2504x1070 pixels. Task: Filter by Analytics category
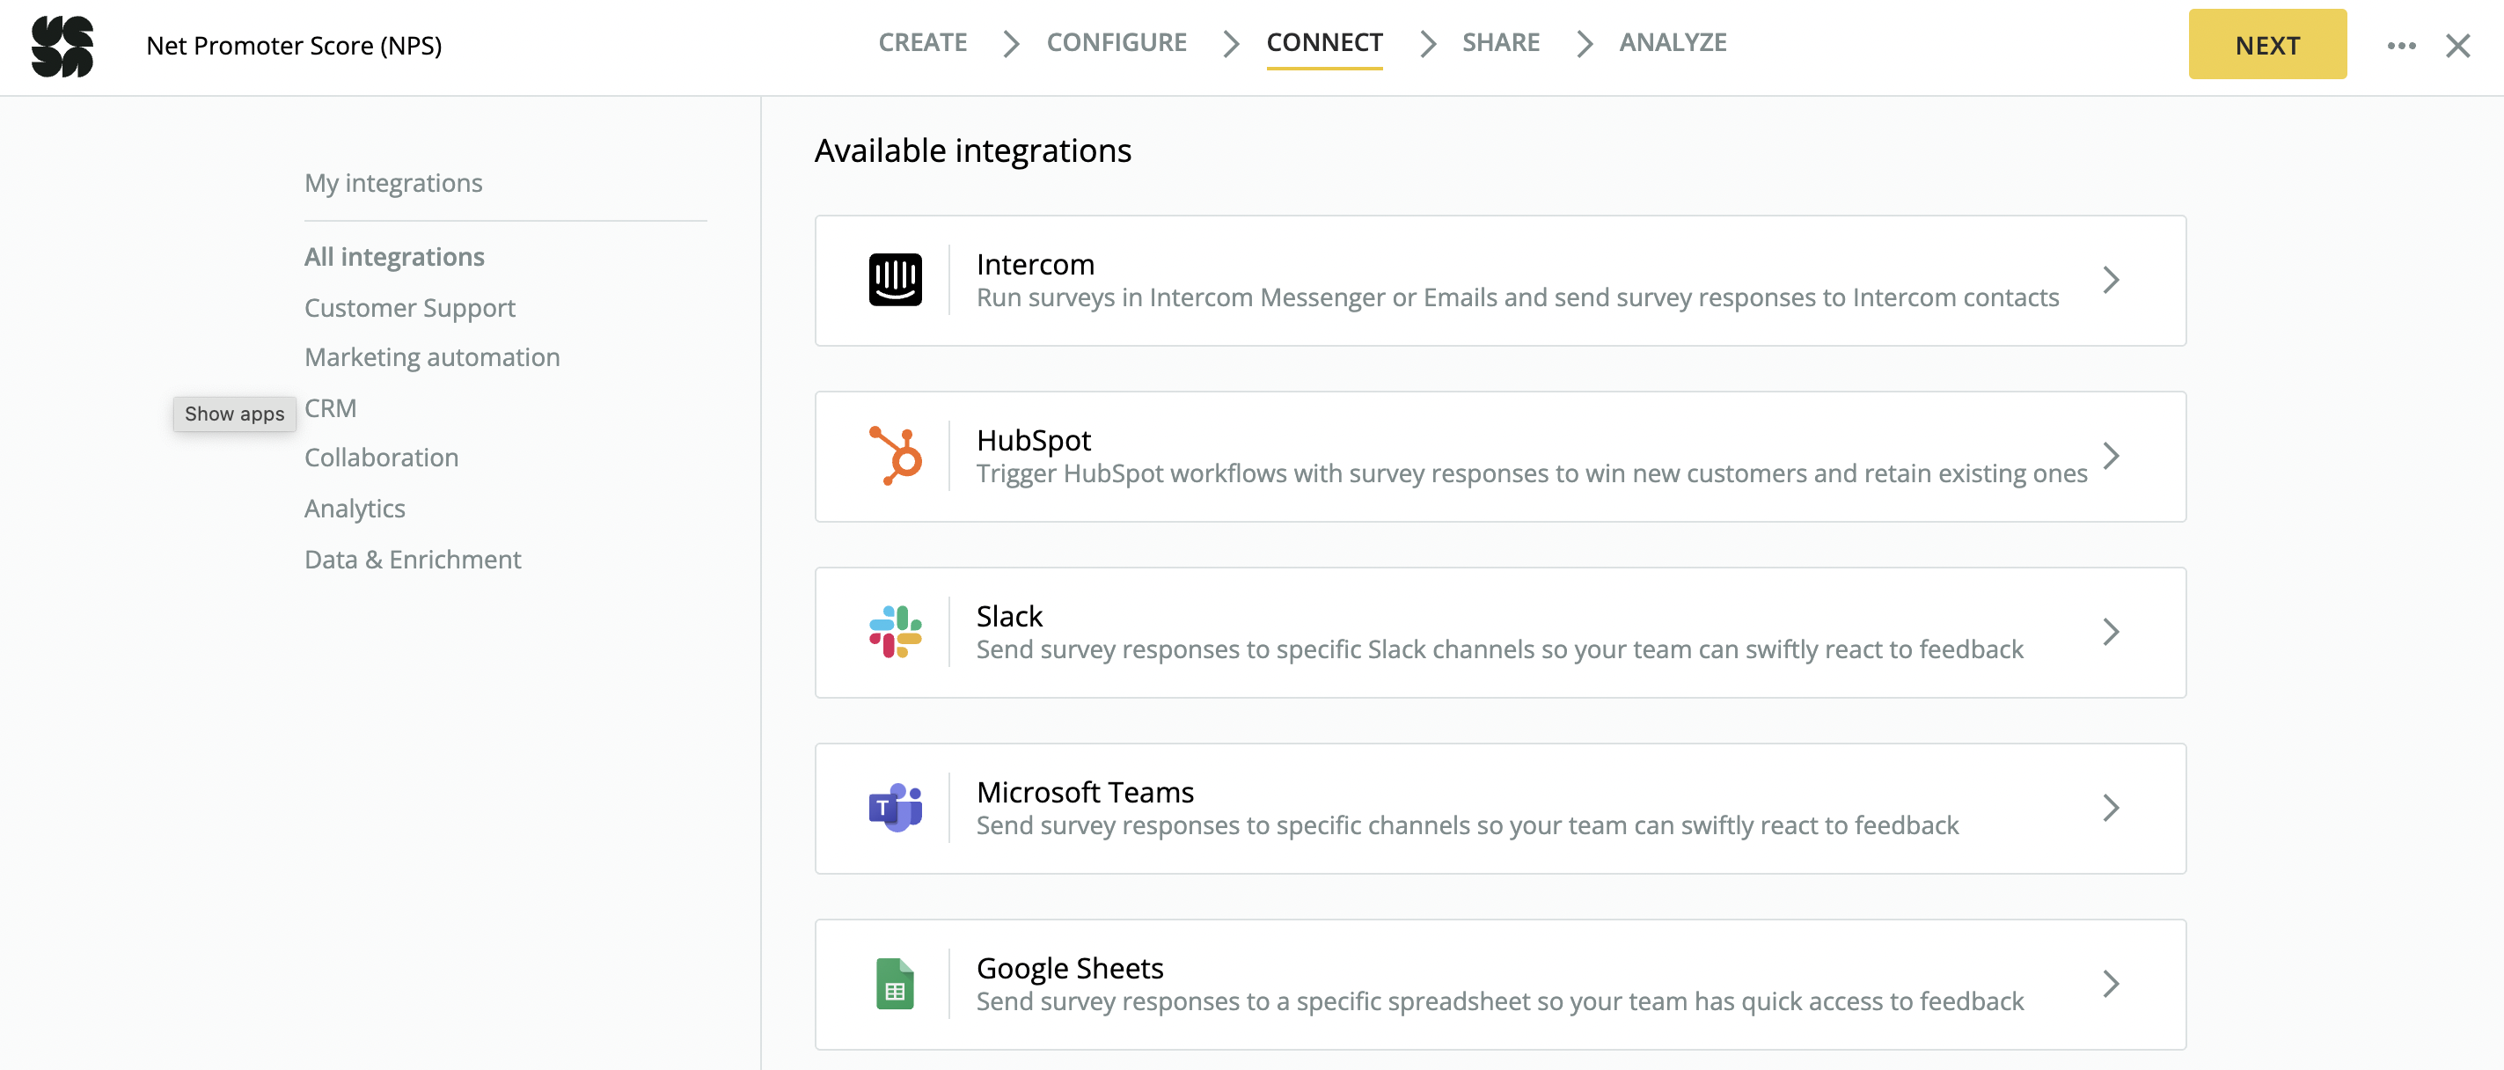point(354,509)
